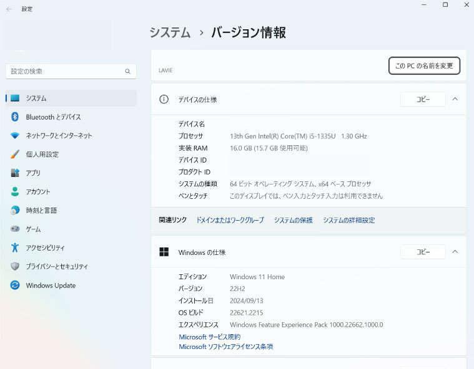
Task: Open Microsoft サービス規約 link
Action: tap(209, 337)
